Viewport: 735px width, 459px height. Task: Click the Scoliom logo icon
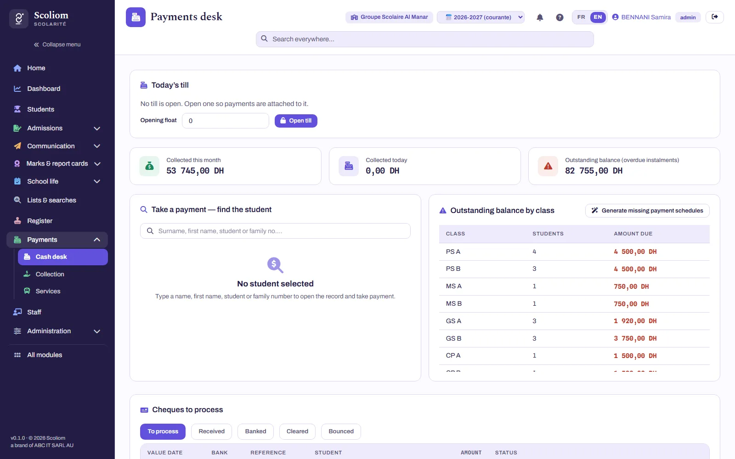(19, 19)
